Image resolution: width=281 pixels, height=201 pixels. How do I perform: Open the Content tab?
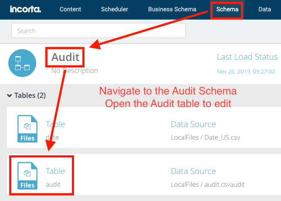point(70,9)
